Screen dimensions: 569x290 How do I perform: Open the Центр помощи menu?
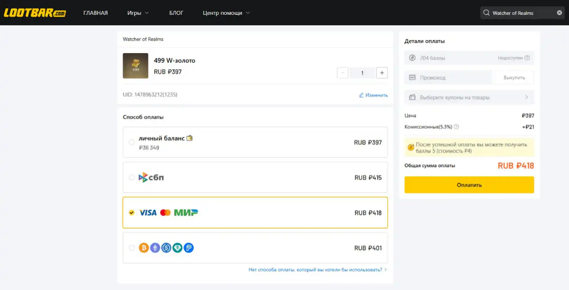tap(223, 13)
